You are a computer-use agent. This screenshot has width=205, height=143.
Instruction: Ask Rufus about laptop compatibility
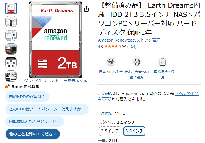[x=47, y=109]
